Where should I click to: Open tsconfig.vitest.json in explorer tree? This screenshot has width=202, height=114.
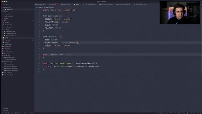point(12,71)
